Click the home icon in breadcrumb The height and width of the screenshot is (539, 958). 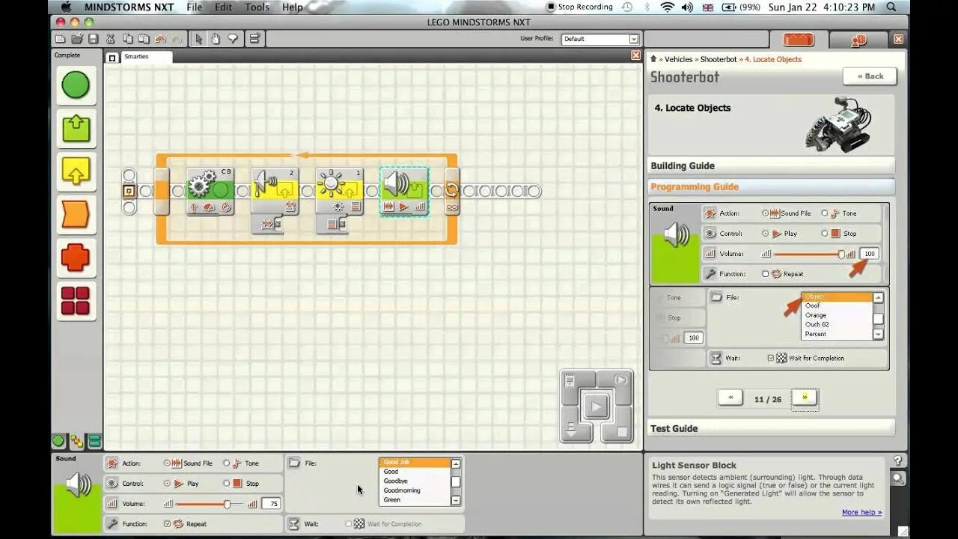[653, 59]
